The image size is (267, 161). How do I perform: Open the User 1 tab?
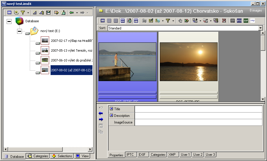click(x=185, y=155)
